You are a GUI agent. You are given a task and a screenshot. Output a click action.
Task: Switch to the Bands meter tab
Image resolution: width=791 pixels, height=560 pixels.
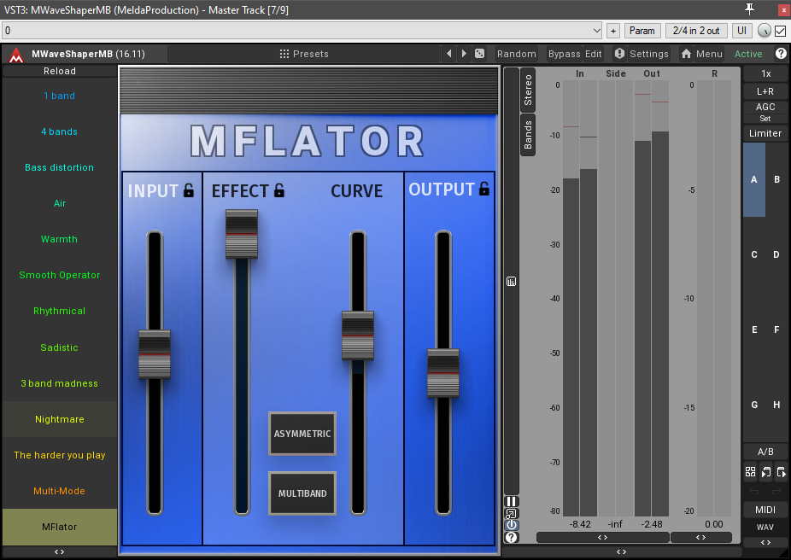[x=528, y=135]
